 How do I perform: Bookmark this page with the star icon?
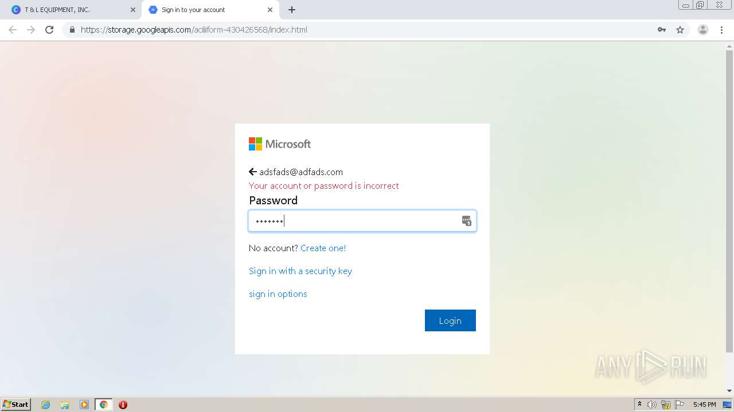[x=680, y=30]
